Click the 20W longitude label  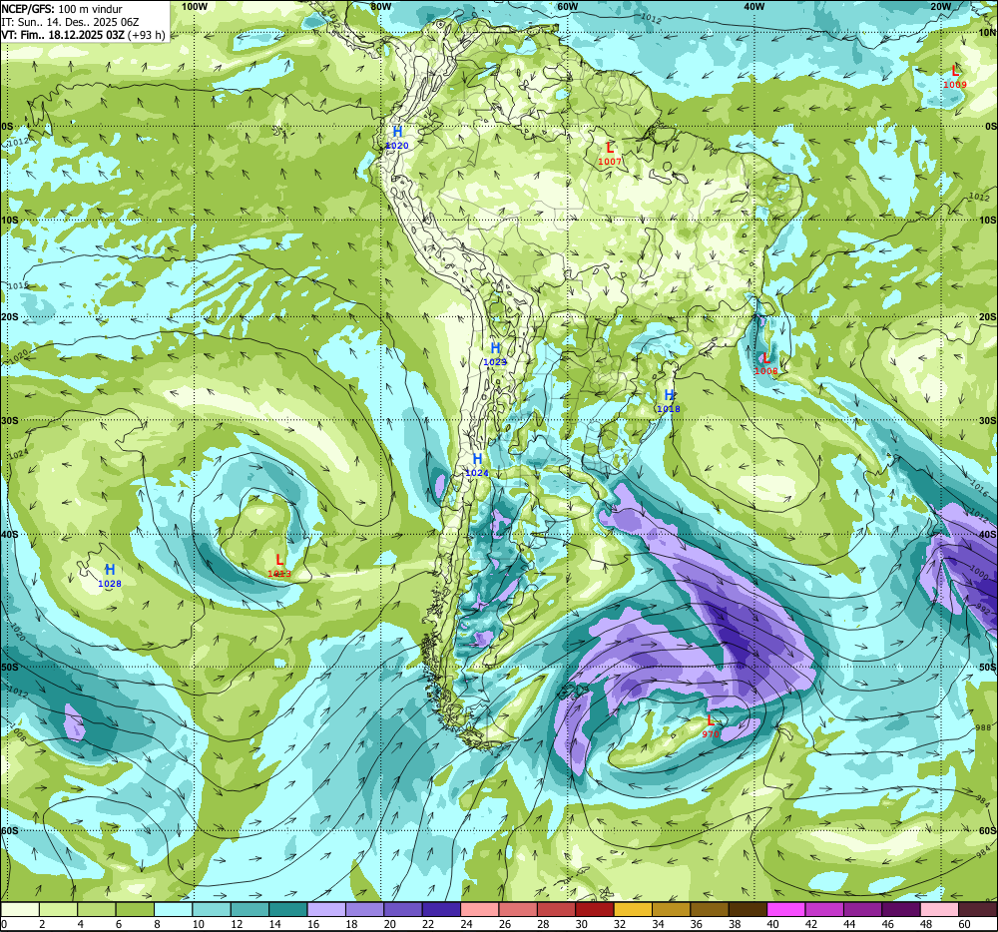click(x=940, y=6)
